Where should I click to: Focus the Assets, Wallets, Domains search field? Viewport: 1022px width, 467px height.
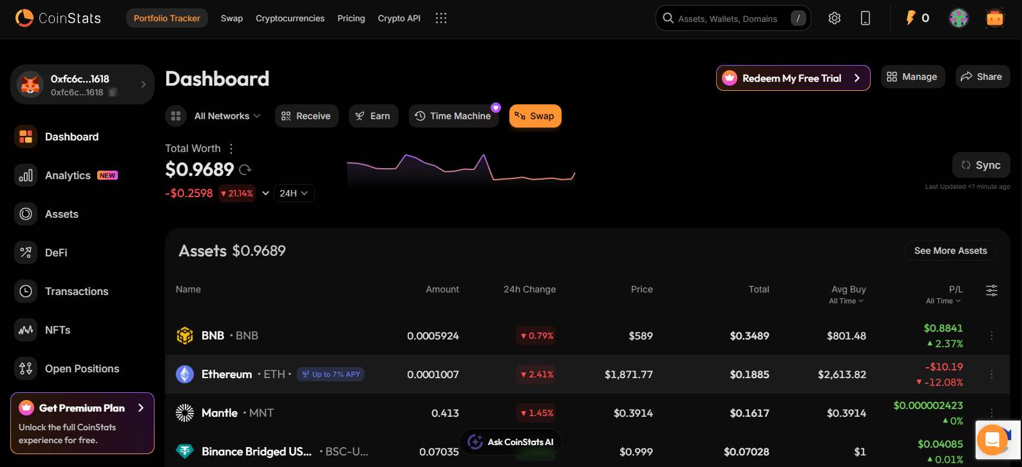click(x=733, y=18)
